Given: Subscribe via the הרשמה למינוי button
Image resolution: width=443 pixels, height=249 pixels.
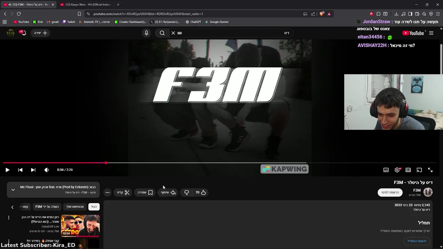Looking at the screenshot, I should click(x=390, y=192).
